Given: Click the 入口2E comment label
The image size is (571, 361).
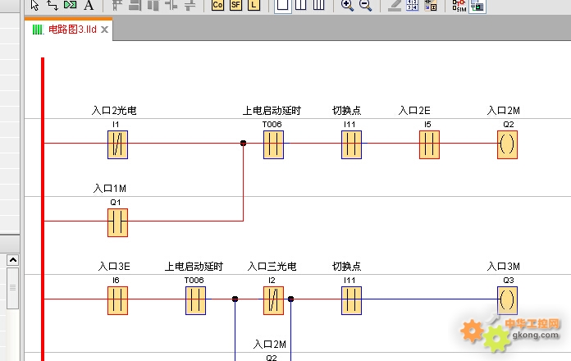Looking at the screenshot, I should pos(414,111).
